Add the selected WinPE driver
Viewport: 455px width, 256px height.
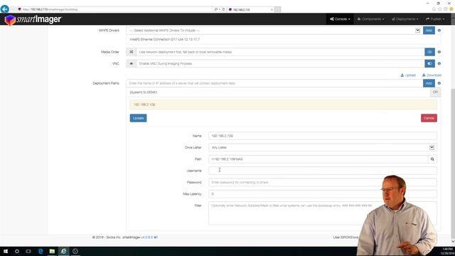[x=429, y=31]
